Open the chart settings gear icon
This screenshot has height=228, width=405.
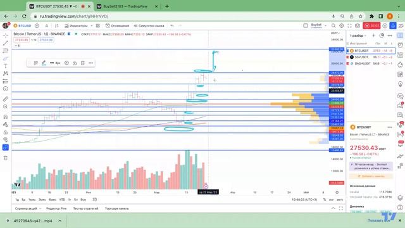pos(342,25)
